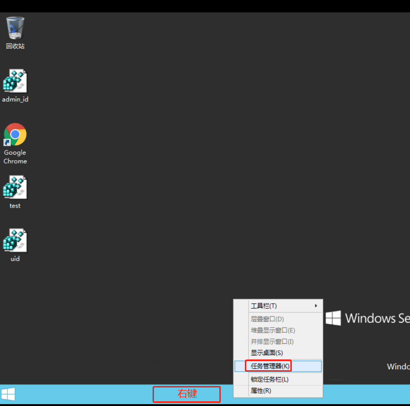
Task: Select the test registry file icon
Action: (x=15, y=188)
